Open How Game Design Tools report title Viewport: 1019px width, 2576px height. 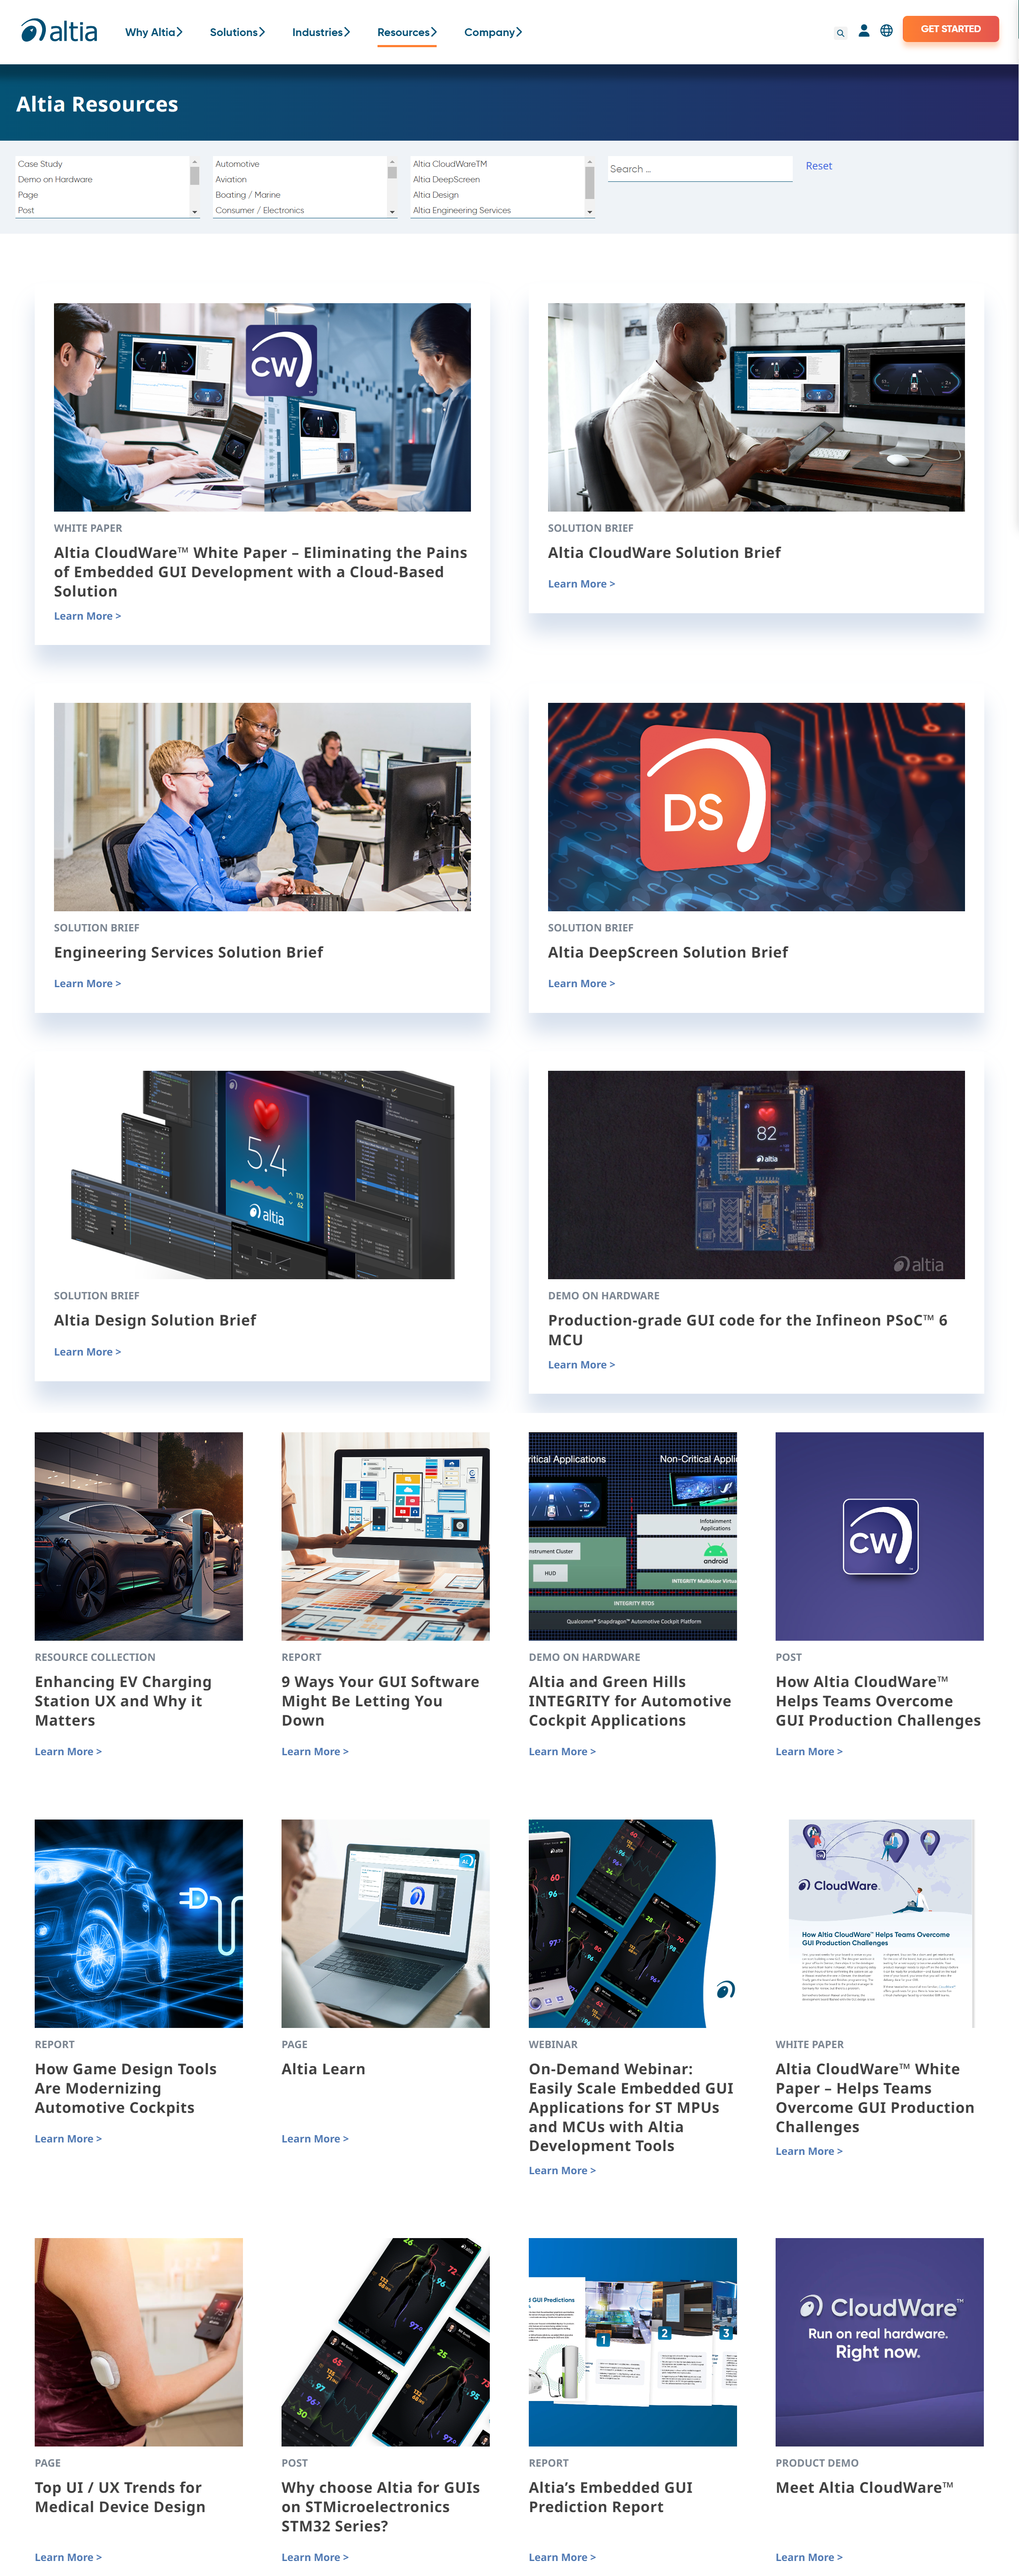click(x=126, y=2088)
